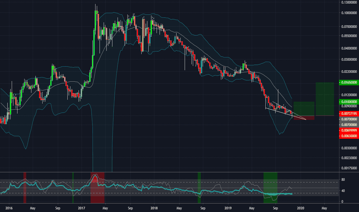Select the 0.00900000 price scale value
Screen dimensions: 359x212
(x=349, y=106)
